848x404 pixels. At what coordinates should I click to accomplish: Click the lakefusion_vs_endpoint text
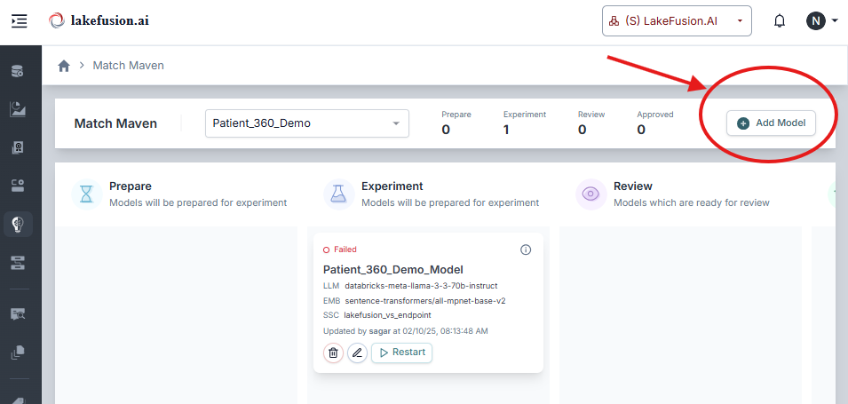[387, 314]
